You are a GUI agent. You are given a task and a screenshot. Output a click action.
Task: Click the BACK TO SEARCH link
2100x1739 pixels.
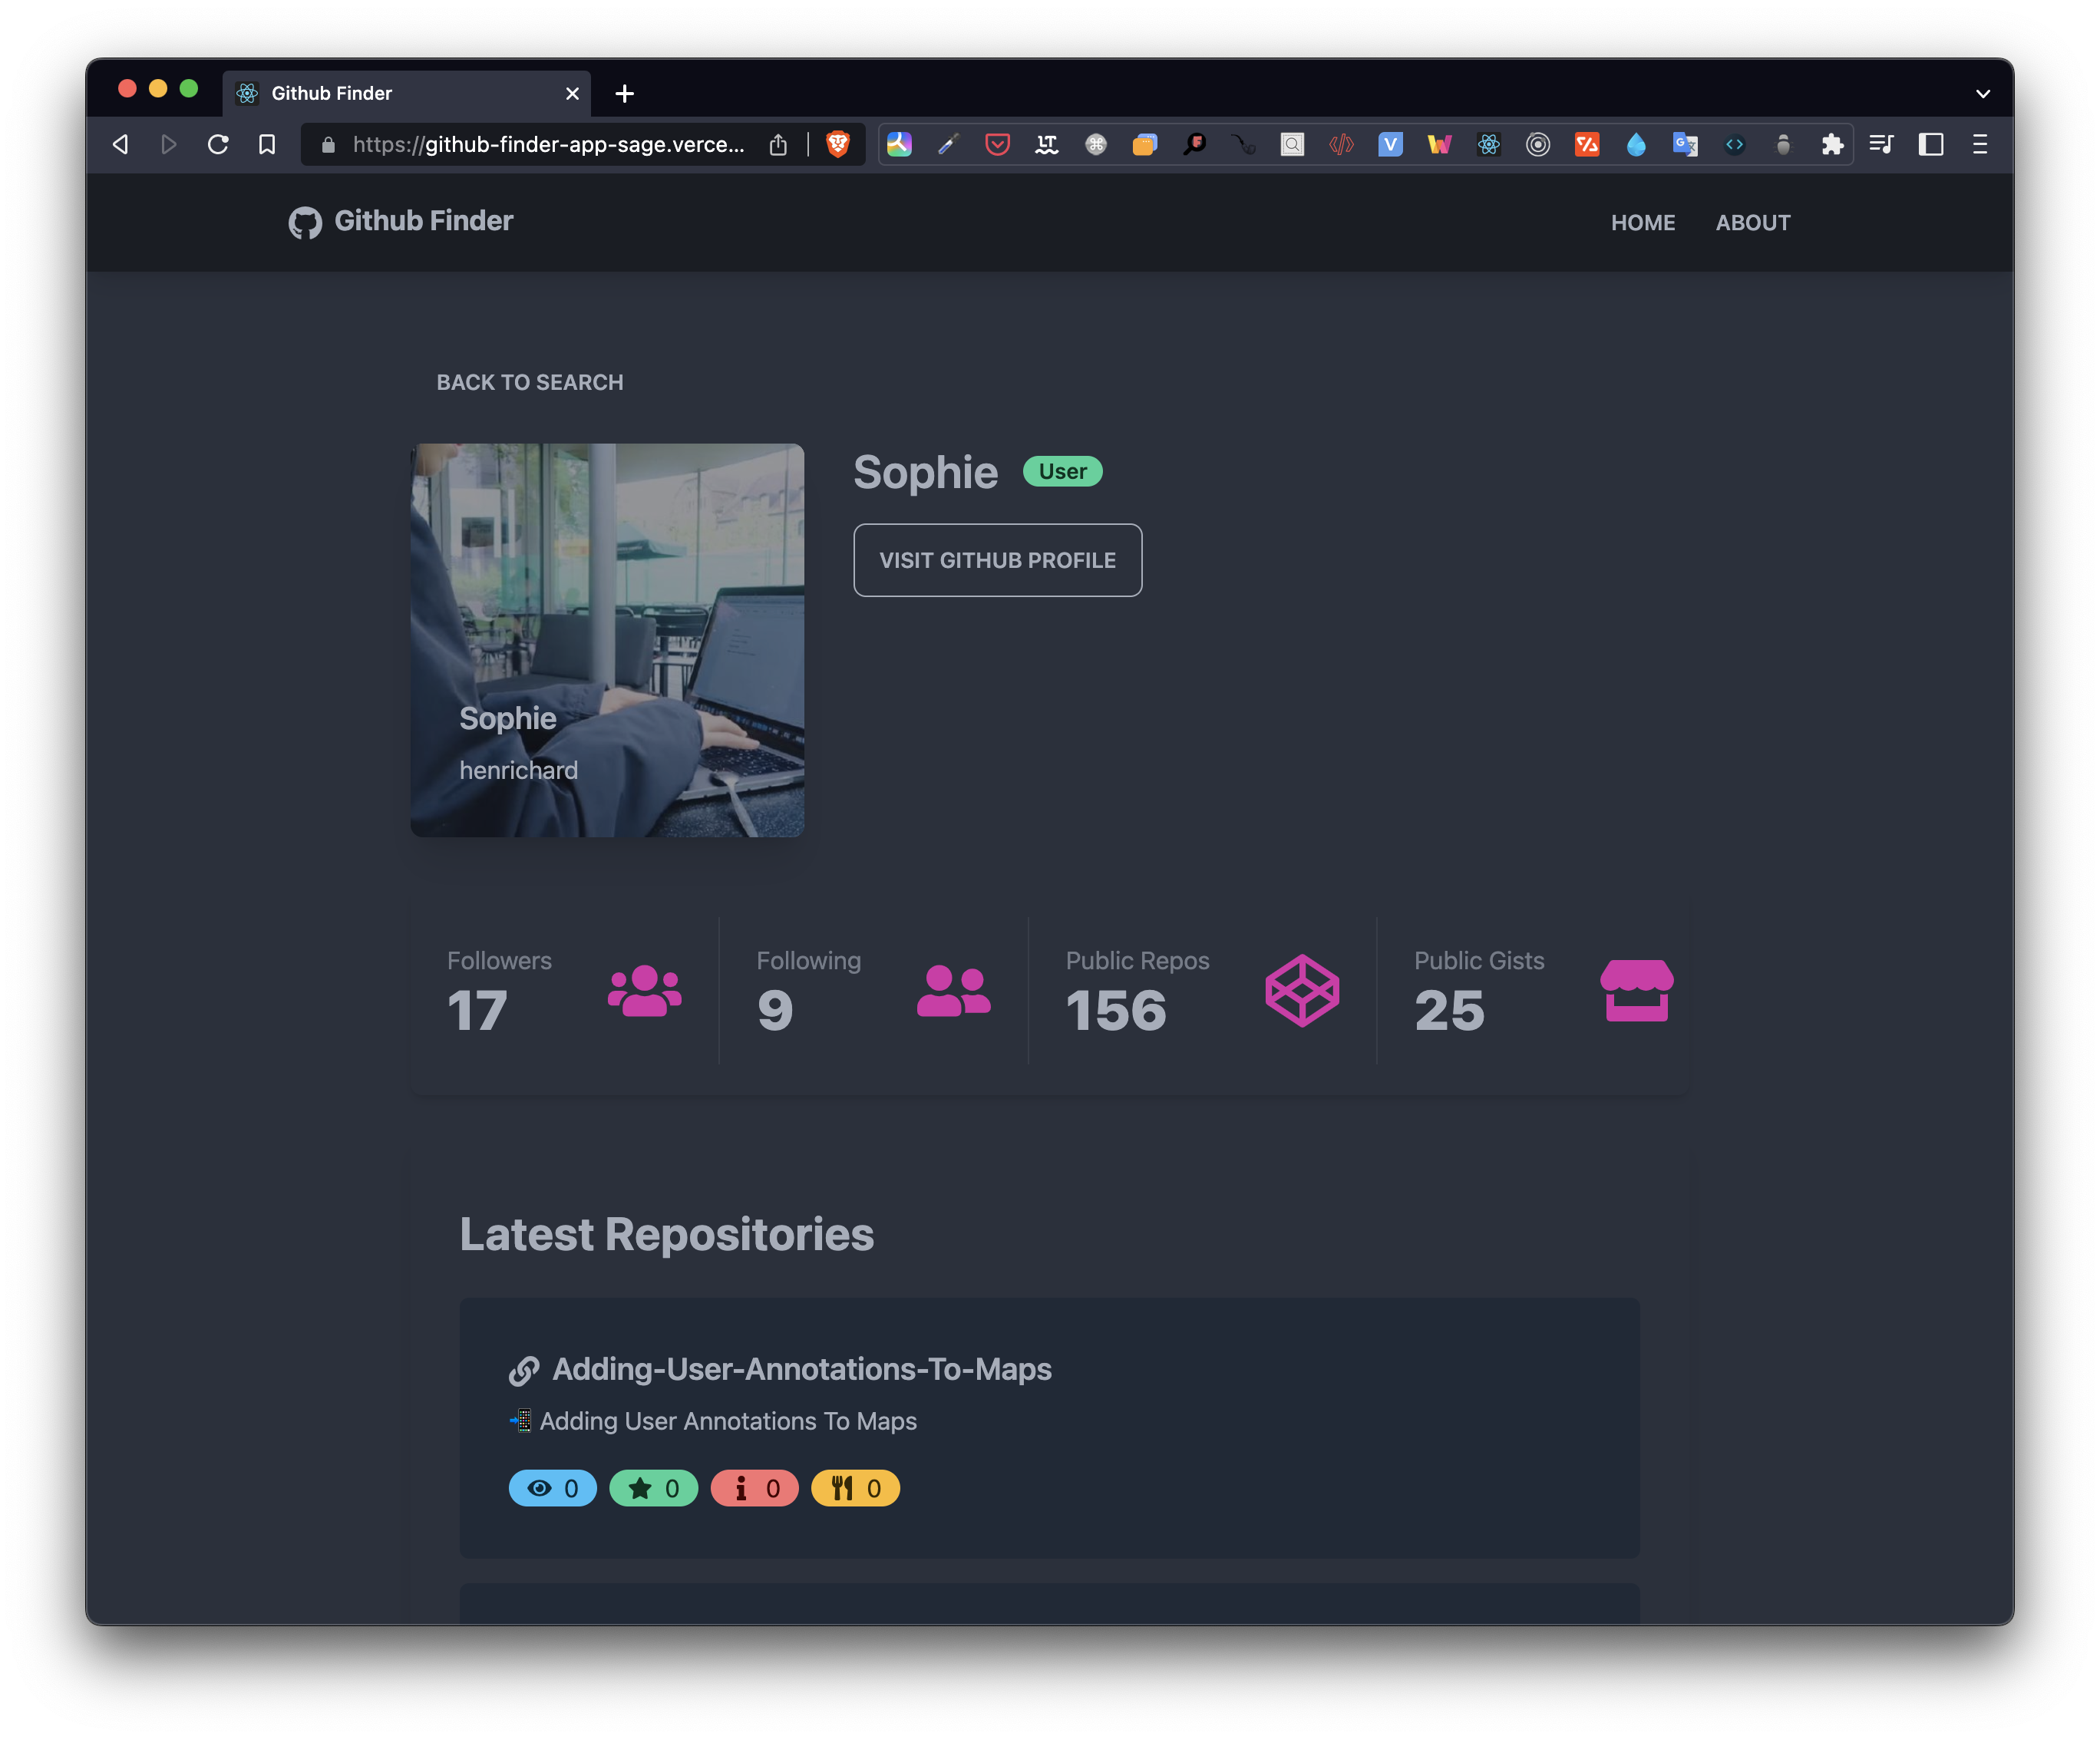[x=529, y=382]
